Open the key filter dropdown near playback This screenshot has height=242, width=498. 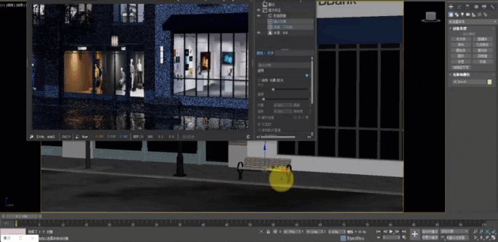(x=454, y=231)
